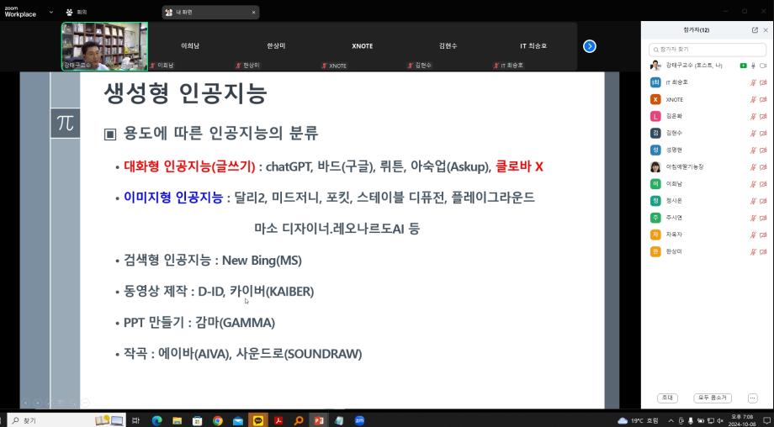Viewport: 774px width, 427px height.
Task: Click 정시은's muted microphone icon
Action: [x=753, y=201]
